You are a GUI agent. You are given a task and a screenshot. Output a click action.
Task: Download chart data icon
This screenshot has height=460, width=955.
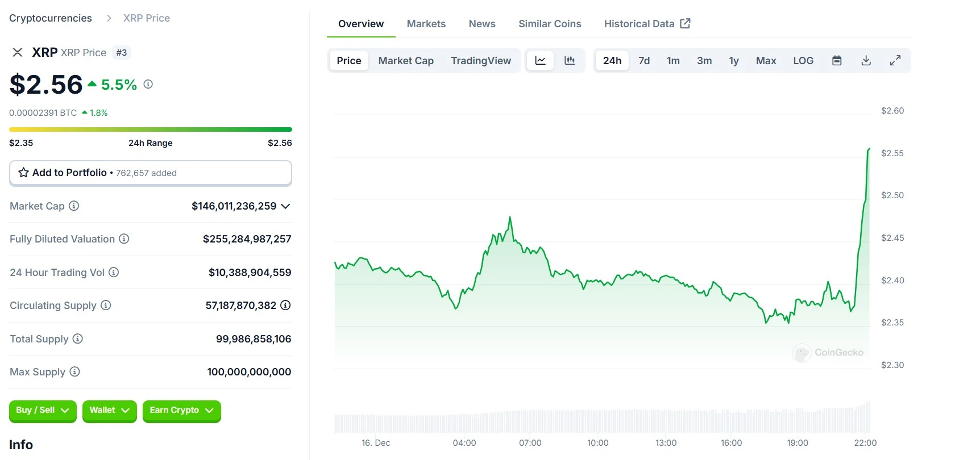point(866,60)
